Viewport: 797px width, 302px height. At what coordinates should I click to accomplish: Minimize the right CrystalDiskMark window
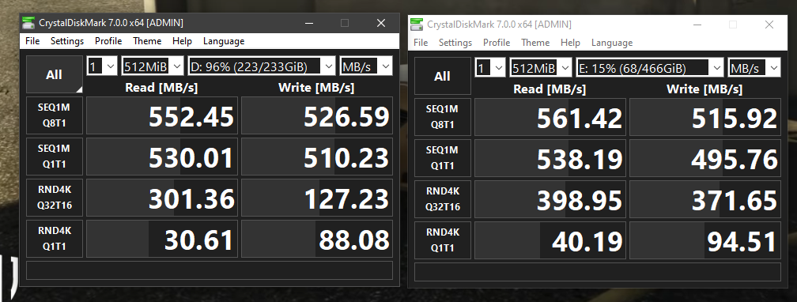(x=697, y=25)
